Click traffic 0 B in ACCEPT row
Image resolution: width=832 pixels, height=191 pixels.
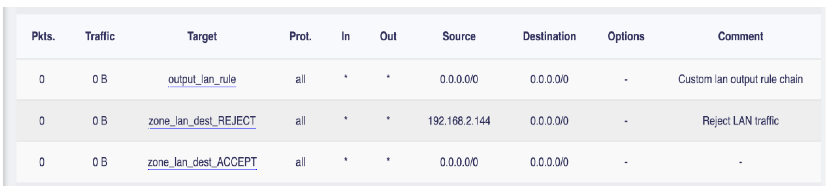100,162
